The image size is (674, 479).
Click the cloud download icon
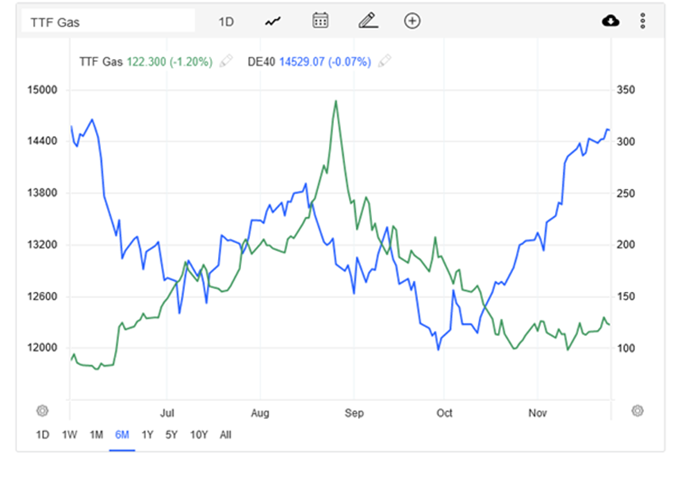tap(611, 21)
